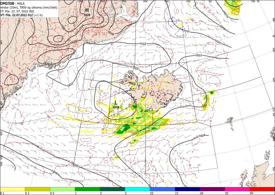Pick the light green 0.5–1 legend swatch
The image size is (275, 195).
(x=62, y=189)
